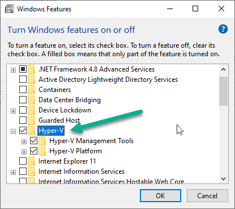Screen dimensions: 235x209
Task: Click the blue help question mark icon
Action: (223, 29)
